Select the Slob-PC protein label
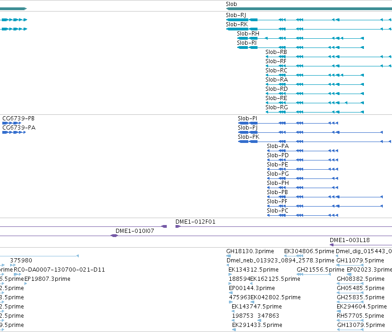The width and height of the screenshot is (392, 332). pos(277,211)
